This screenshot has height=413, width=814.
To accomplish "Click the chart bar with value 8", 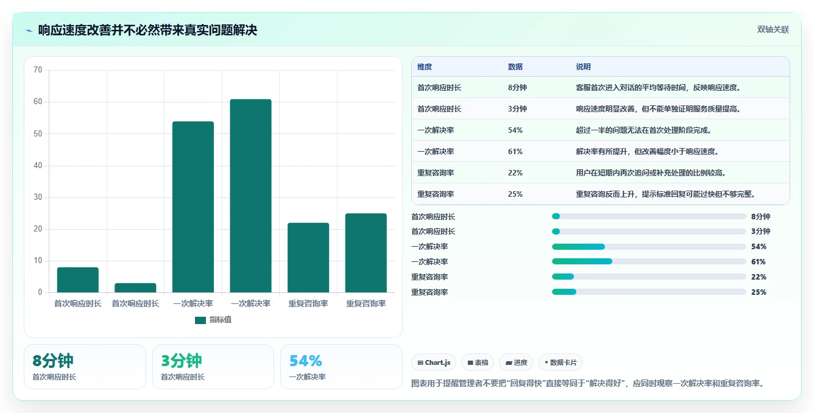I will click(x=78, y=280).
